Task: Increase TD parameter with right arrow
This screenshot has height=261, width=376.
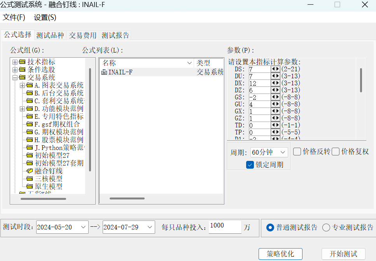Action: coord(278,125)
